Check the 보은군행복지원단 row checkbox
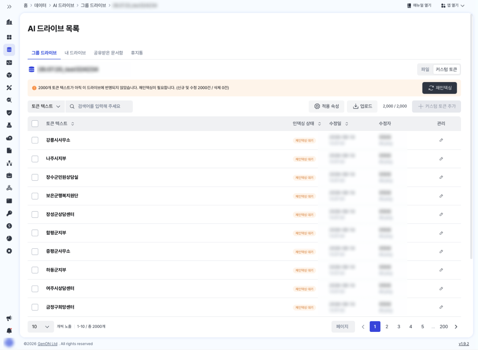Image resolution: width=478 pixels, height=350 pixels. point(35,196)
